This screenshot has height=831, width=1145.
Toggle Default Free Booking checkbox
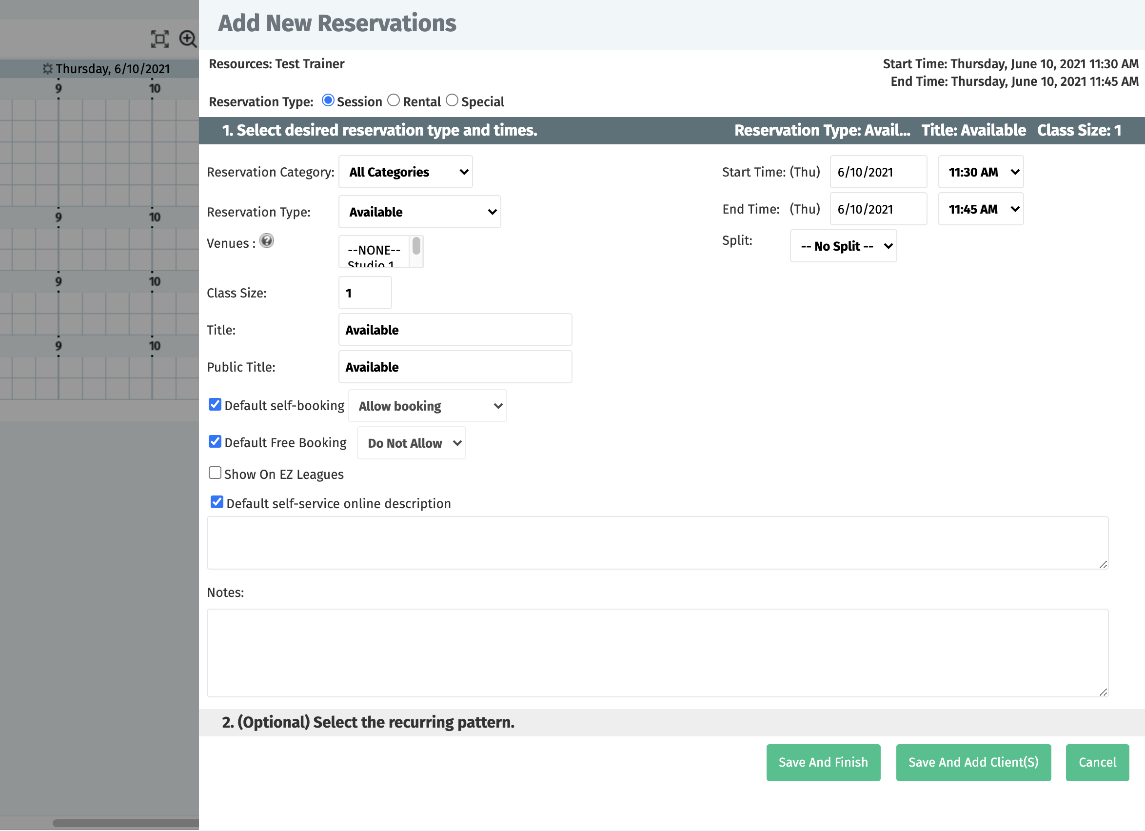pyautogui.click(x=215, y=442)
